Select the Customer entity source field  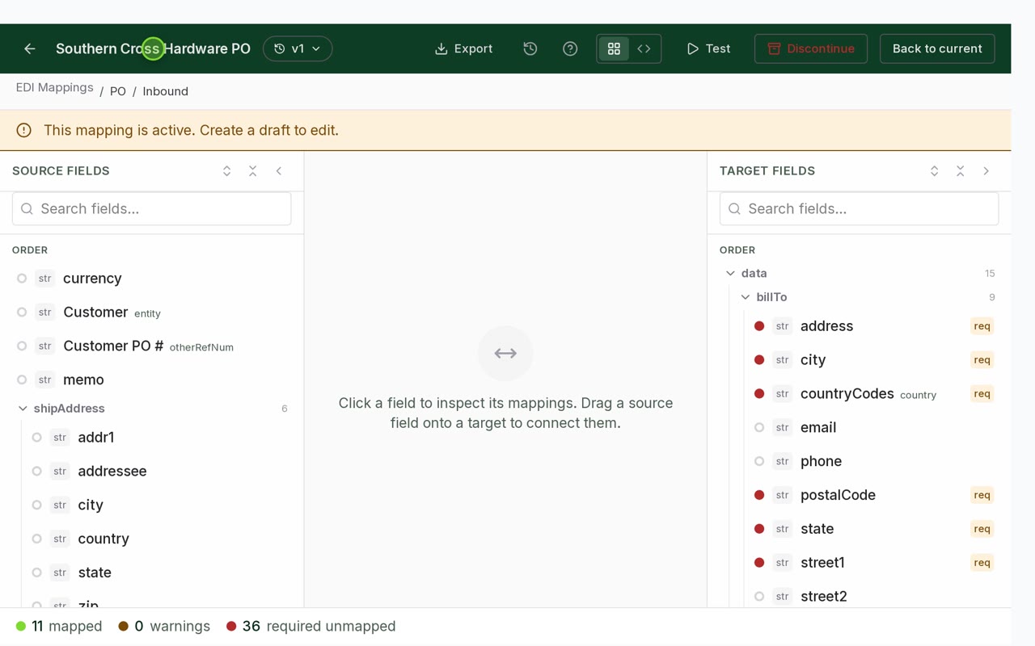[x=152, y=313]
